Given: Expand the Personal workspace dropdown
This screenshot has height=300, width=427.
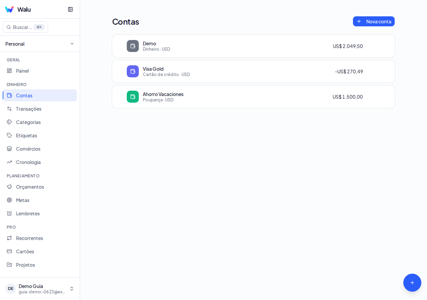Looking at the screenshot, I should click(40, 44).
